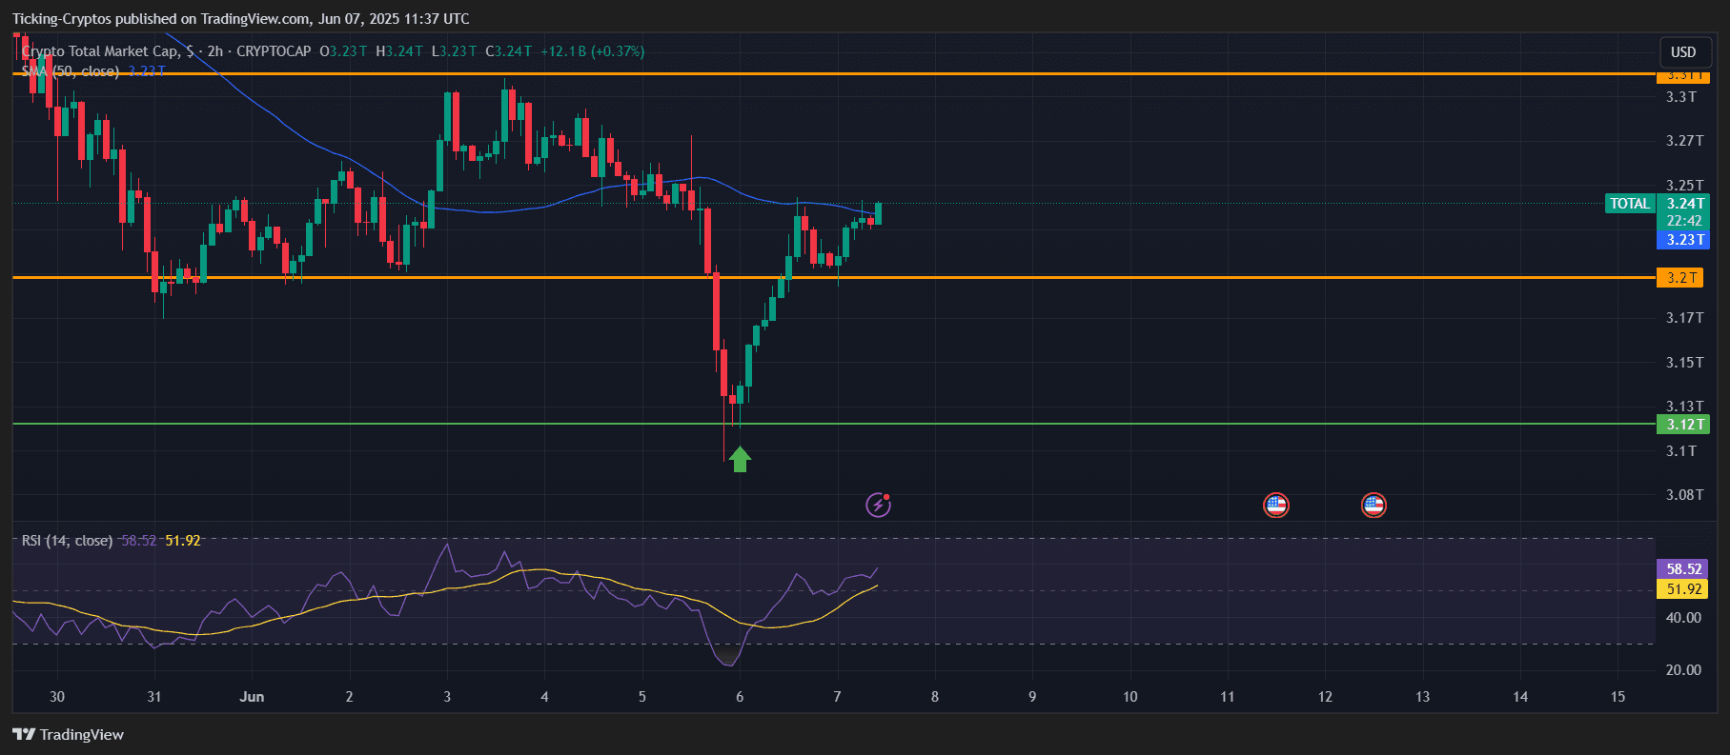Click the RSI (14, close) indicator legend
1730x755 pixels.
coord(67,541)
